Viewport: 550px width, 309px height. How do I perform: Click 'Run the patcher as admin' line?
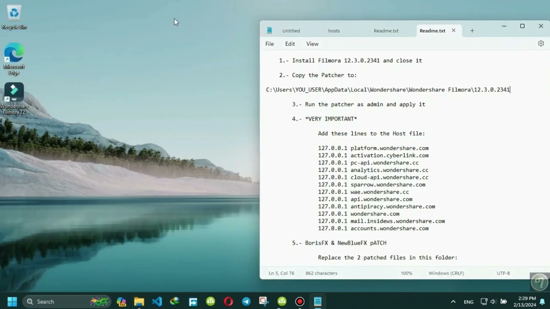coord(358,104)
